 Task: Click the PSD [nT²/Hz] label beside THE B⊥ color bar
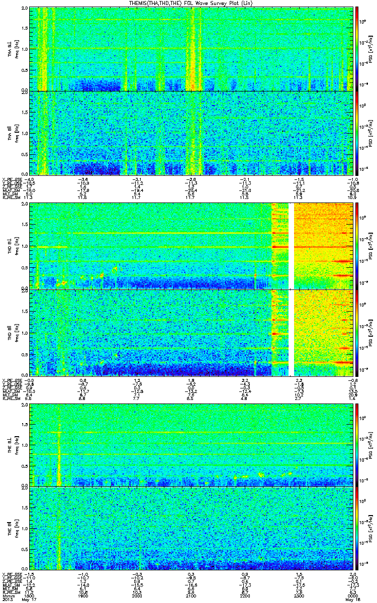(371, 444)
